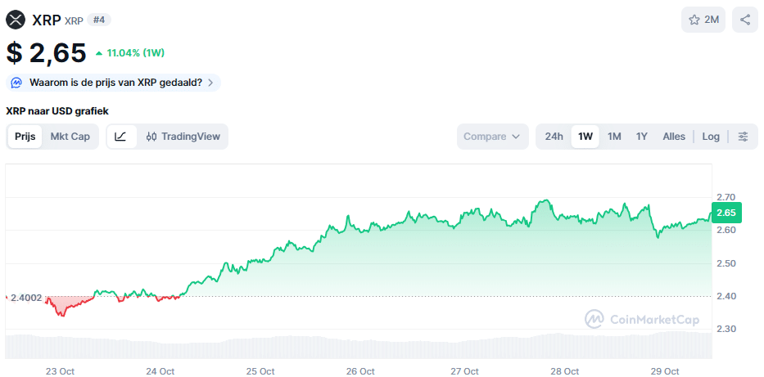Click the 2.60 y-axis price label

click(726, 230)
